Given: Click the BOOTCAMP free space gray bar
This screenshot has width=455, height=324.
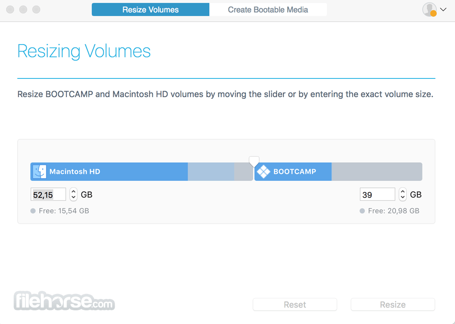Looking at the screenshot, I should [x=377, y=172].
